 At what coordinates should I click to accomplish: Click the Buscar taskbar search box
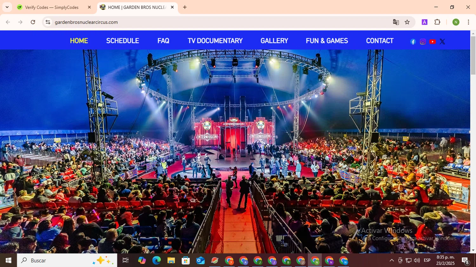67,260
